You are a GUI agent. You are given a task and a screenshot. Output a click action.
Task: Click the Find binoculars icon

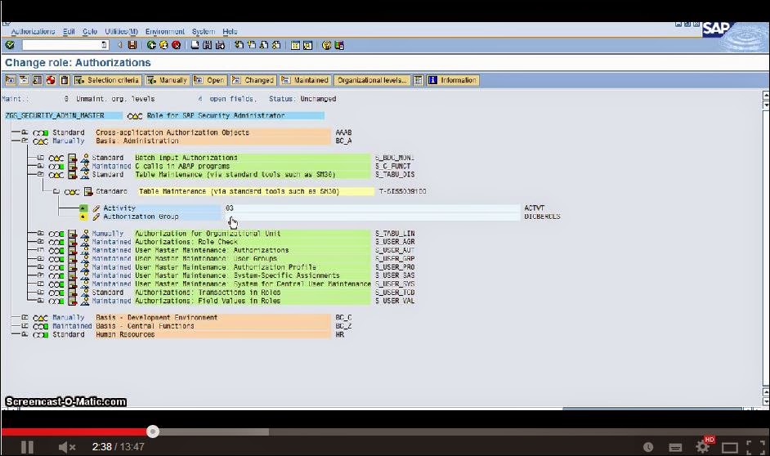208,45
